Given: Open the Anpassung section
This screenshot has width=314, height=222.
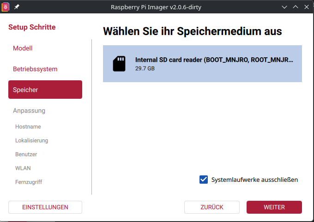Looking at the screenshot, I should 29,111.
